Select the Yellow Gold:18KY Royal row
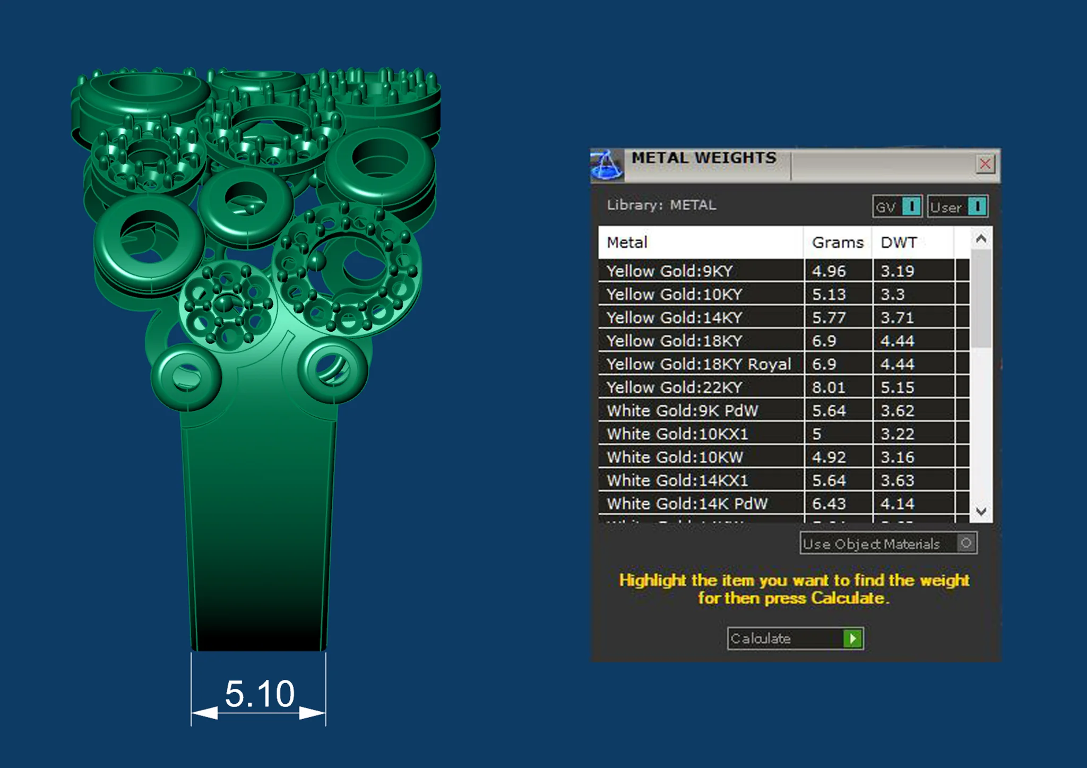The image size is (1087, 768). point(784,364)
